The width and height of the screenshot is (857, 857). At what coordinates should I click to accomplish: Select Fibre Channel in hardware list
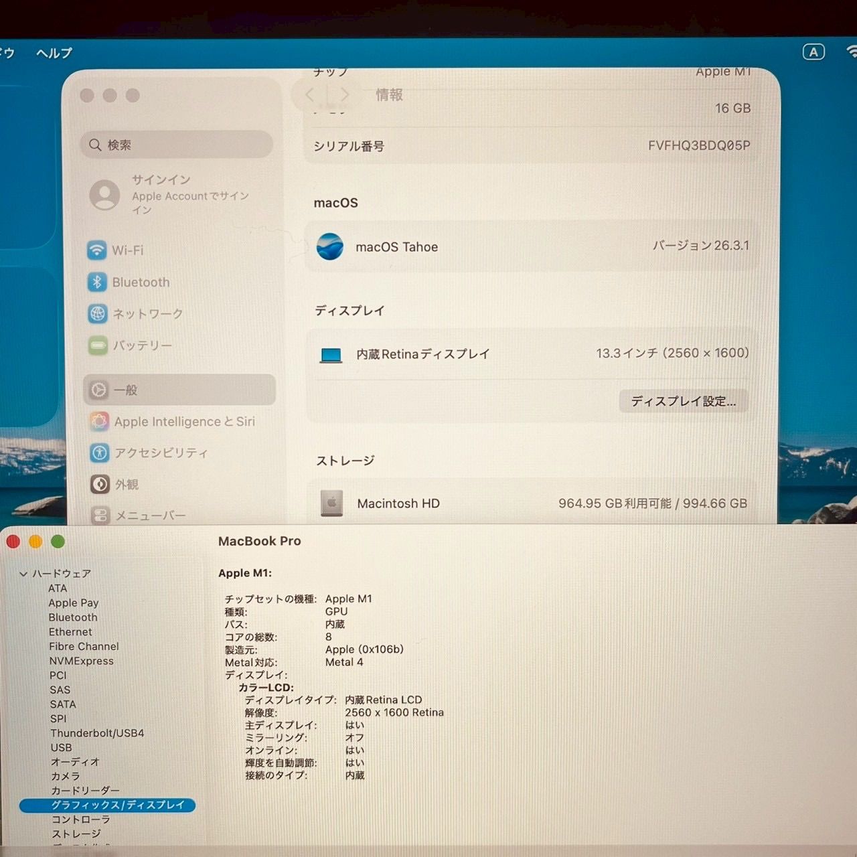pyautogui.click(x=84, y=646)
